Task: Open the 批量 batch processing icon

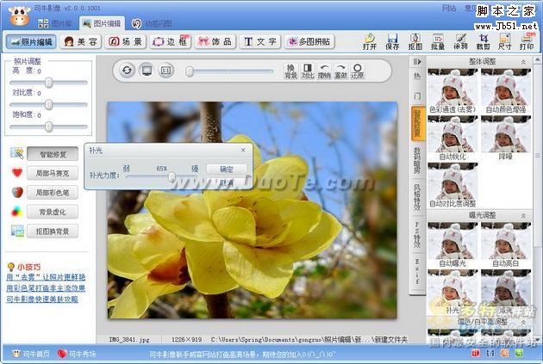Action: tap(438, 42)
